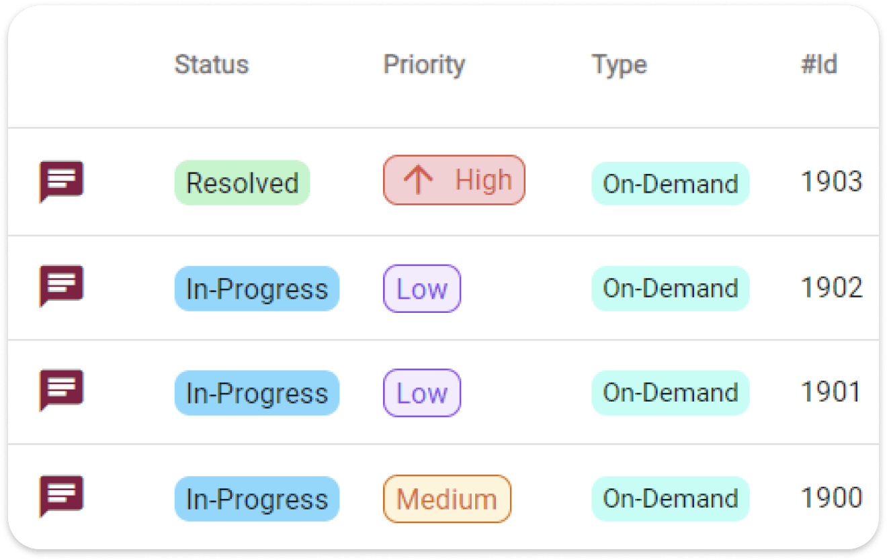Select the Medium priority badge
Screen dimensions: 887x560
coord(447,499)
